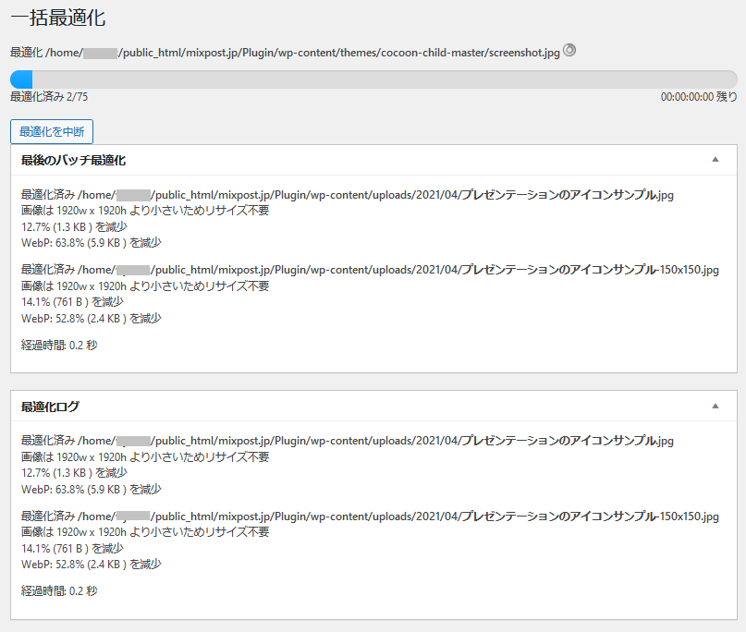Image resolution: width=746 pixels, height=632 pixels.
Task: Collapse the 最適化ログ panel using its arrow
Action: pyautogui.click(x=715, y=406)
